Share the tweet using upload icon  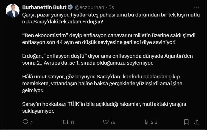(x=197, y=122)
